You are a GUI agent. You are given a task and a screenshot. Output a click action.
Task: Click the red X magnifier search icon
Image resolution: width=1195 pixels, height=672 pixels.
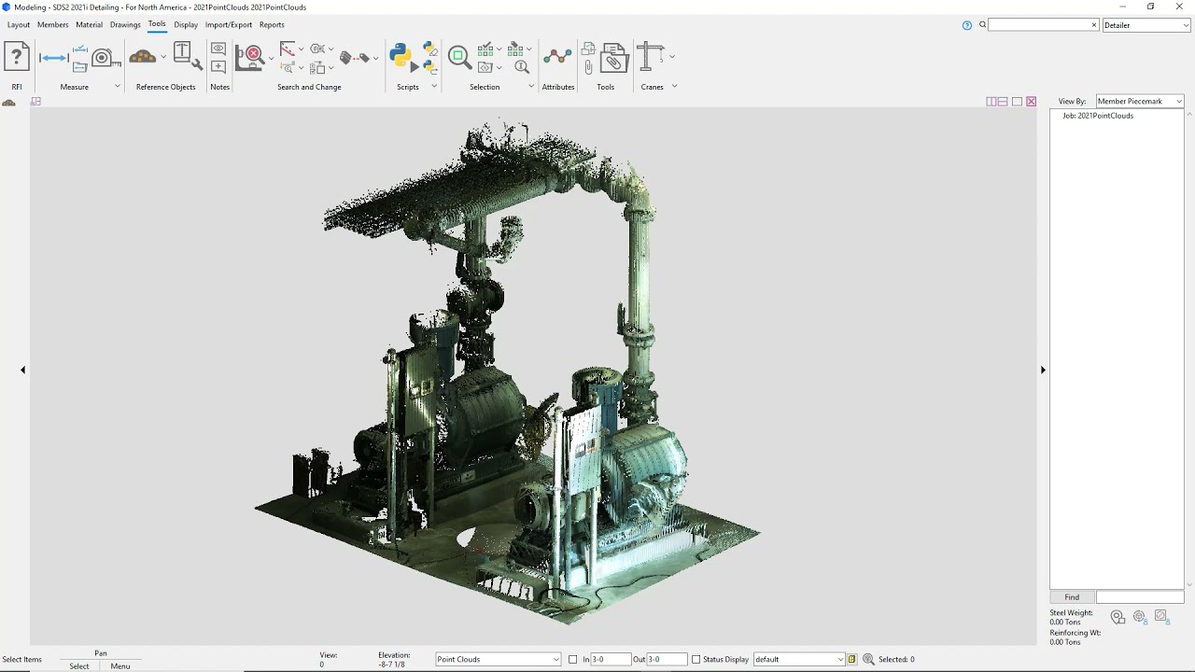click(250, 57)
